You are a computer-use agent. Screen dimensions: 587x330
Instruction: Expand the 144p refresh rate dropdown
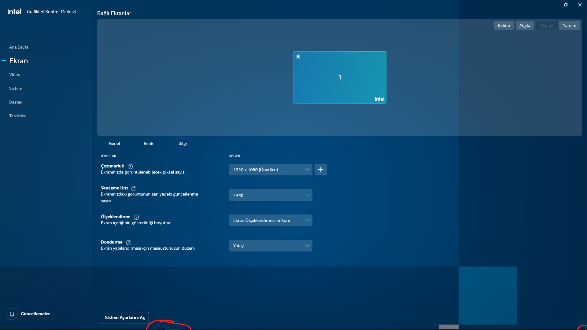point(270,195)
